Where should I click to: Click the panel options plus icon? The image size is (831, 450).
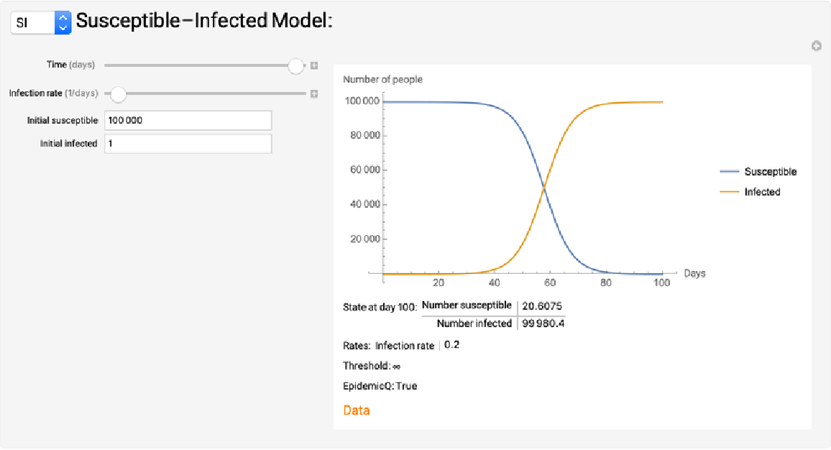(x=816, y=46)
